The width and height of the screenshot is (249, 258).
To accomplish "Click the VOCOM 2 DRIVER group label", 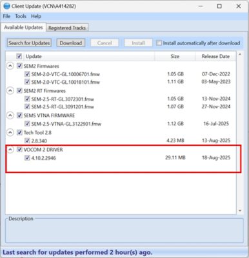I will (x=43, y=150).
